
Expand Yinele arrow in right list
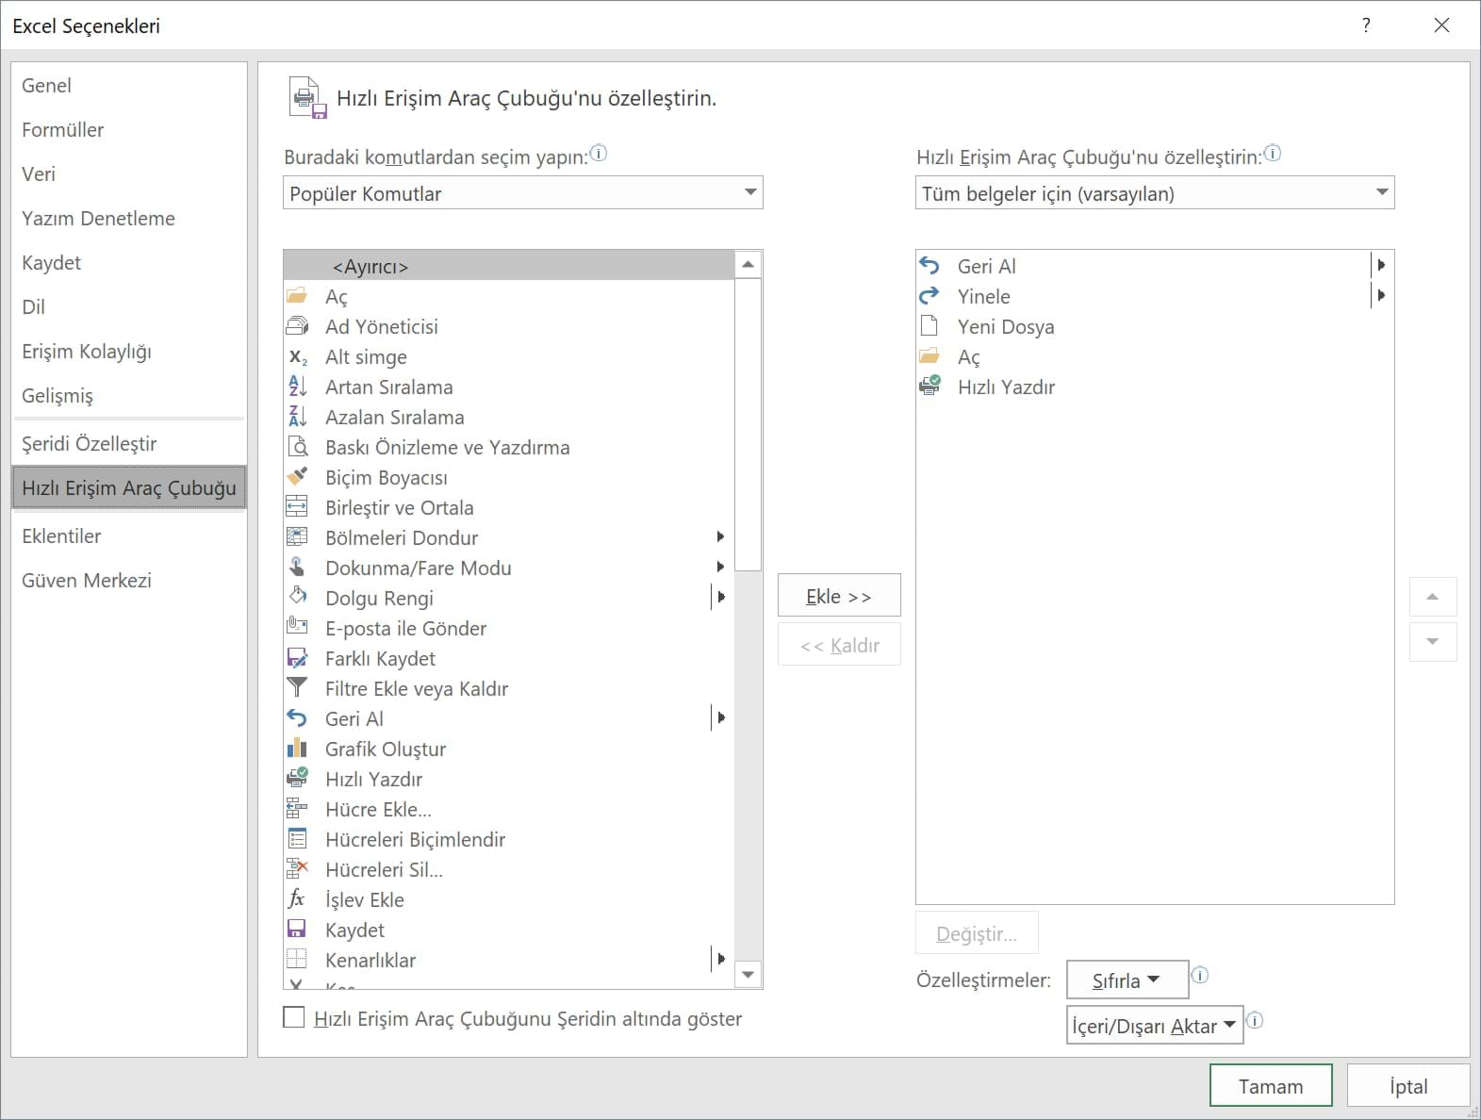1381,296
